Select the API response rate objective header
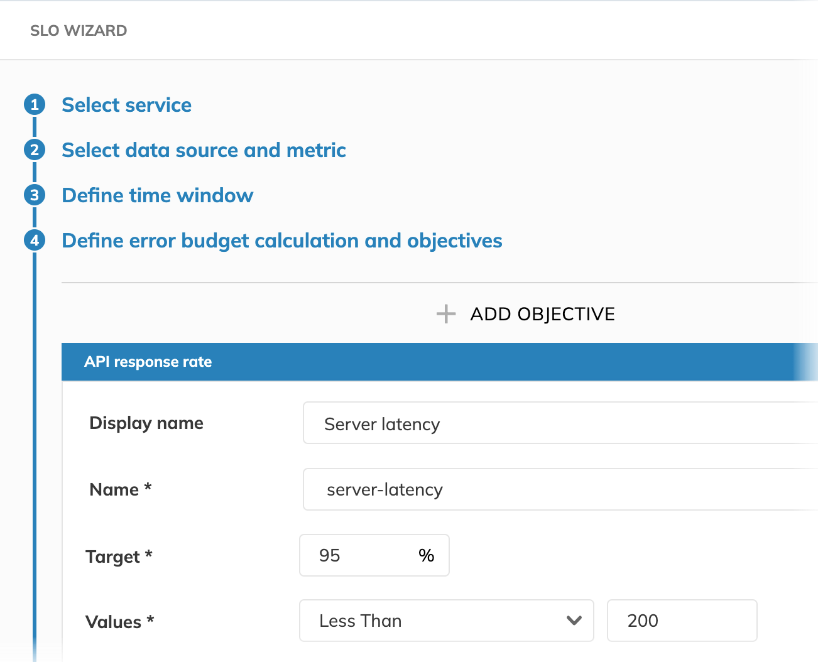The image size is (818, 662). tap(440, 362)
